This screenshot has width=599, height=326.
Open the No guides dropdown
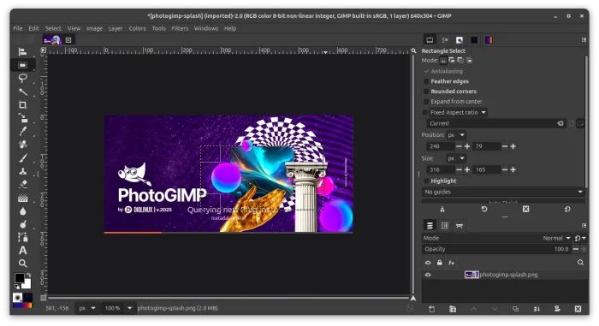503,192
